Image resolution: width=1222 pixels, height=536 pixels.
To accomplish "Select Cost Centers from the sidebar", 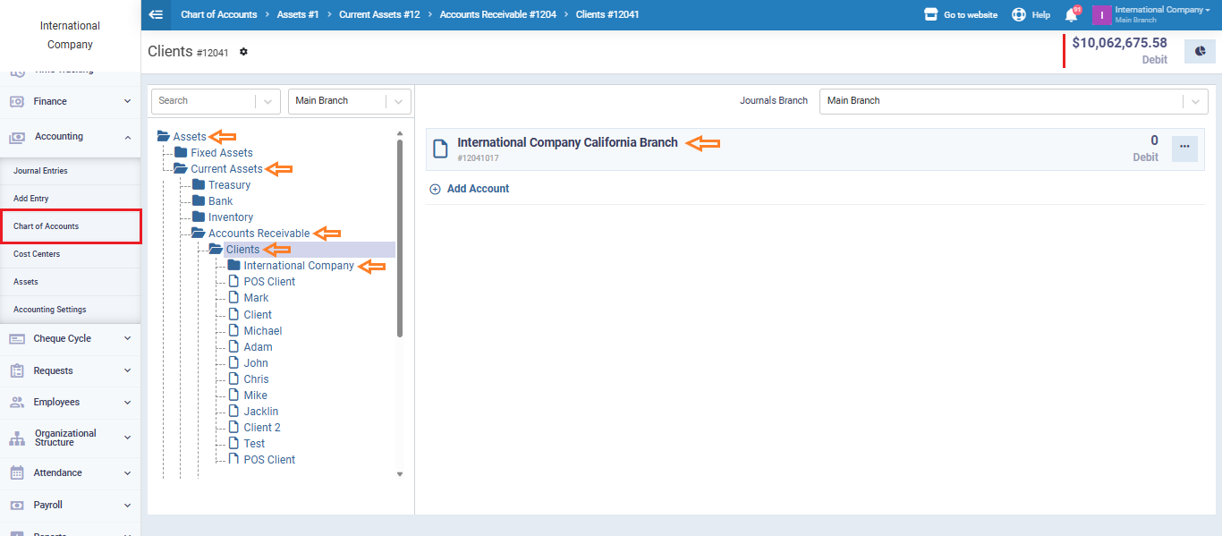I will 37,254.
